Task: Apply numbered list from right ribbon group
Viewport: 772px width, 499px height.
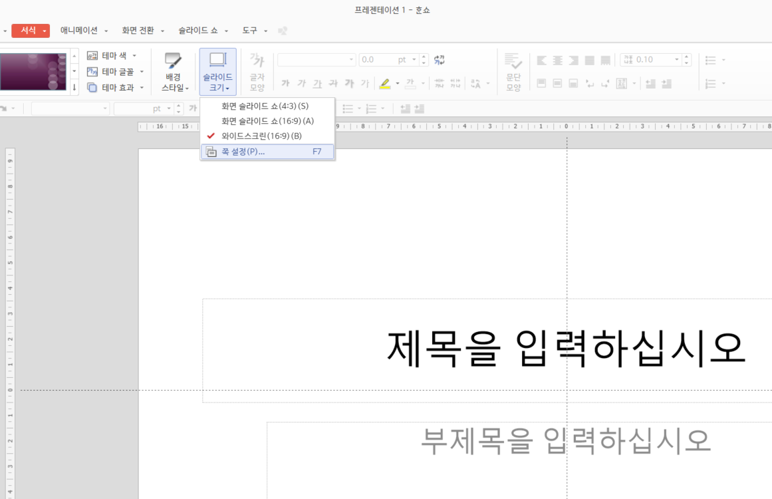Action: pos(710,84)
